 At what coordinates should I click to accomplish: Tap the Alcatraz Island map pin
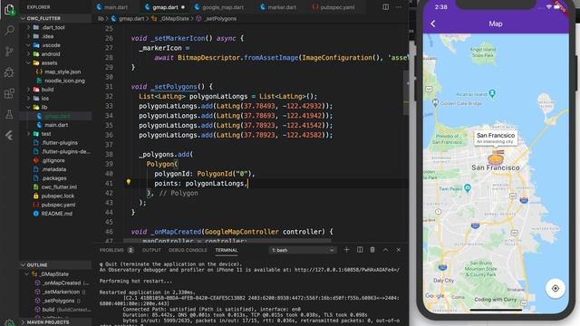(x=492, y=93)
